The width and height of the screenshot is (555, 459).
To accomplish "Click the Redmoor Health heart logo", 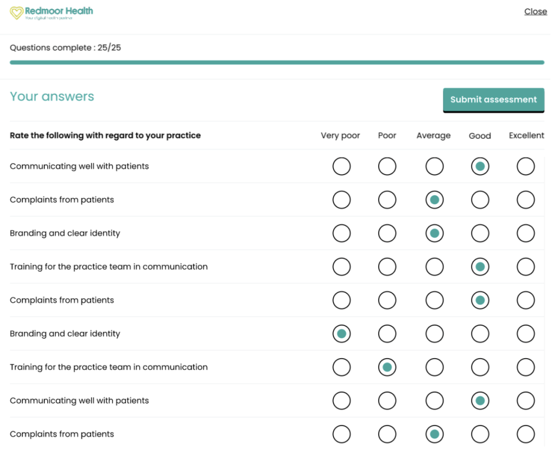I will (17, 12).
